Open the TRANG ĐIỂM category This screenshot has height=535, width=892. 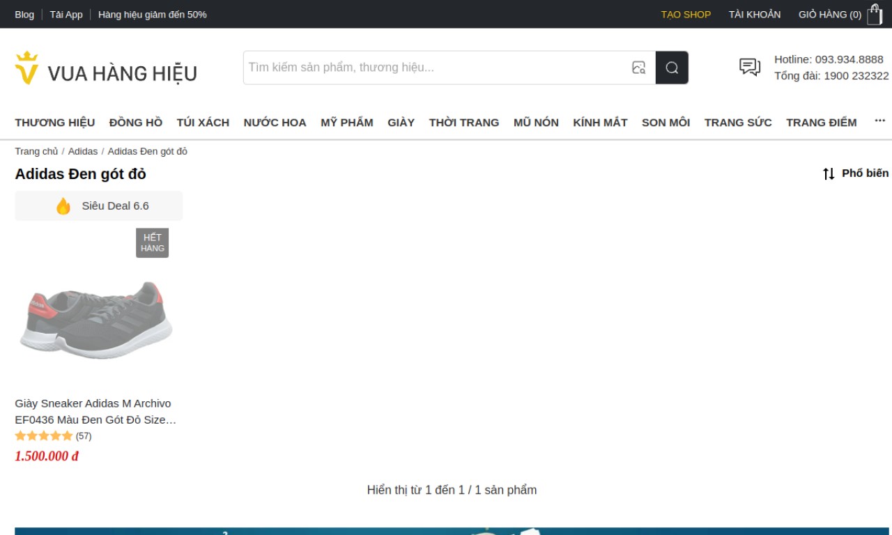click(x=822, y=123)
